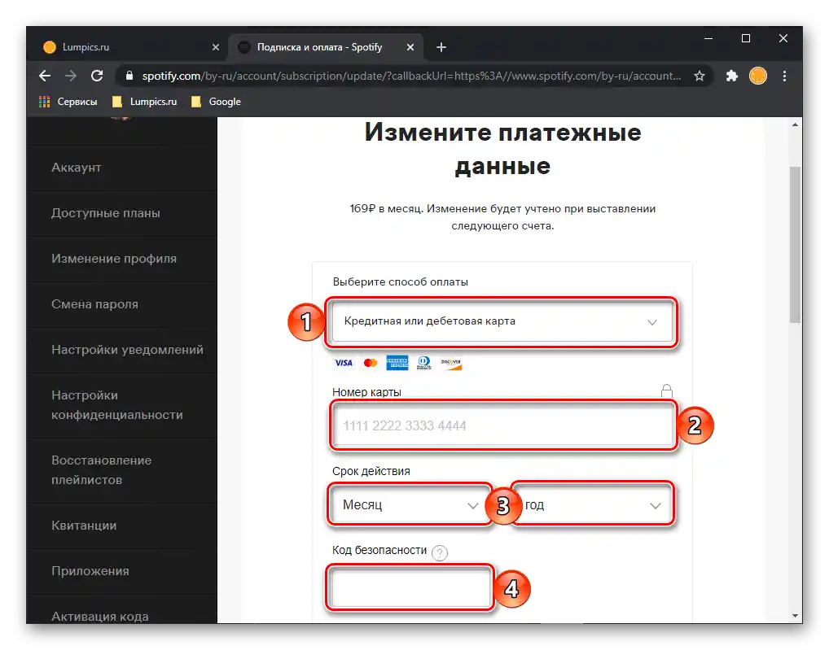Click the bookmark star in the address bar

[700, 76]
